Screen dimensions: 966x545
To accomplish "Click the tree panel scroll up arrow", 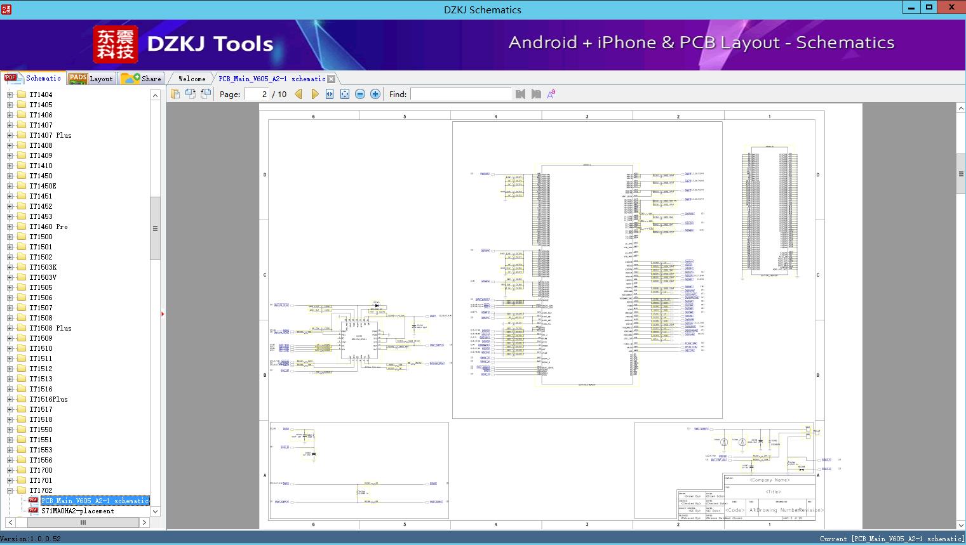I will pyautogui.click(x=155, y=95).
